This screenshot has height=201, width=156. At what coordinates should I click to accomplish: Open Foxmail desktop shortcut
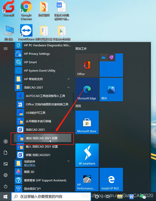click(x=8, y=9)
